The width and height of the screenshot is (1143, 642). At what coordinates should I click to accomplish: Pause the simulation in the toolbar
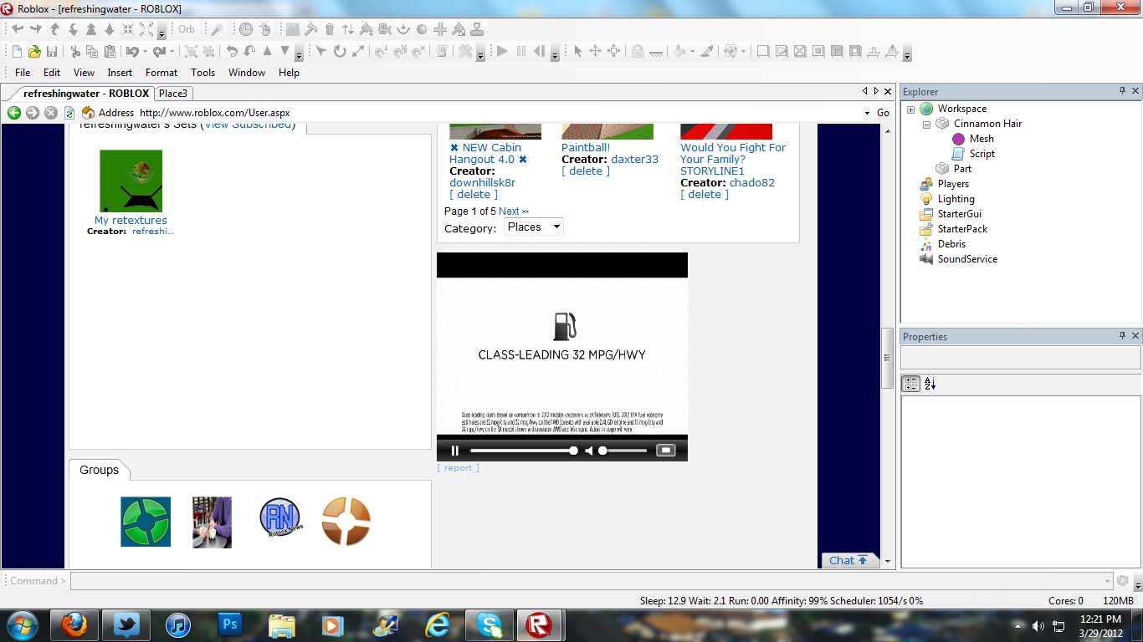(520, 52)
